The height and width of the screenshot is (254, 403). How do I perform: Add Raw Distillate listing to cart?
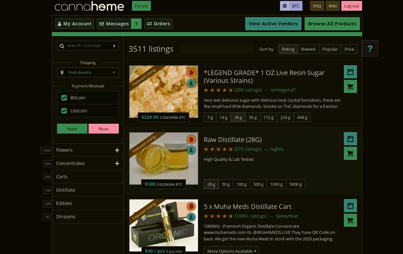[350, 153]
